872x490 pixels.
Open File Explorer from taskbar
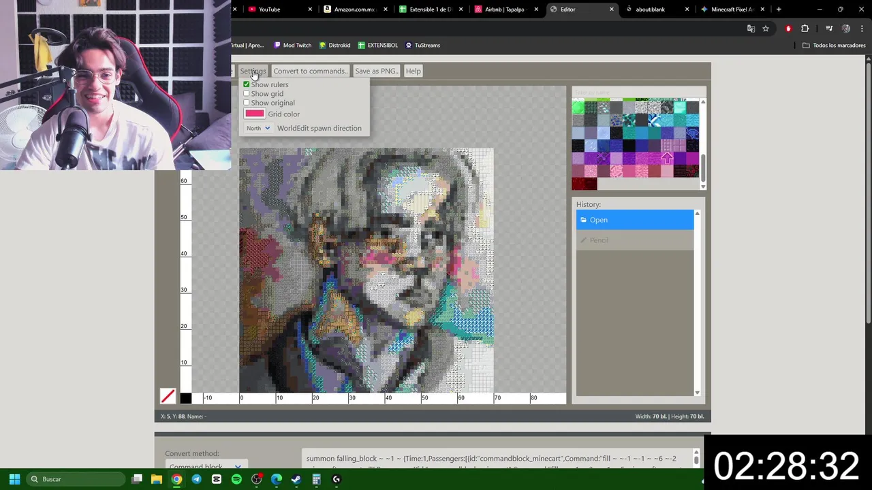click(157, 479)
